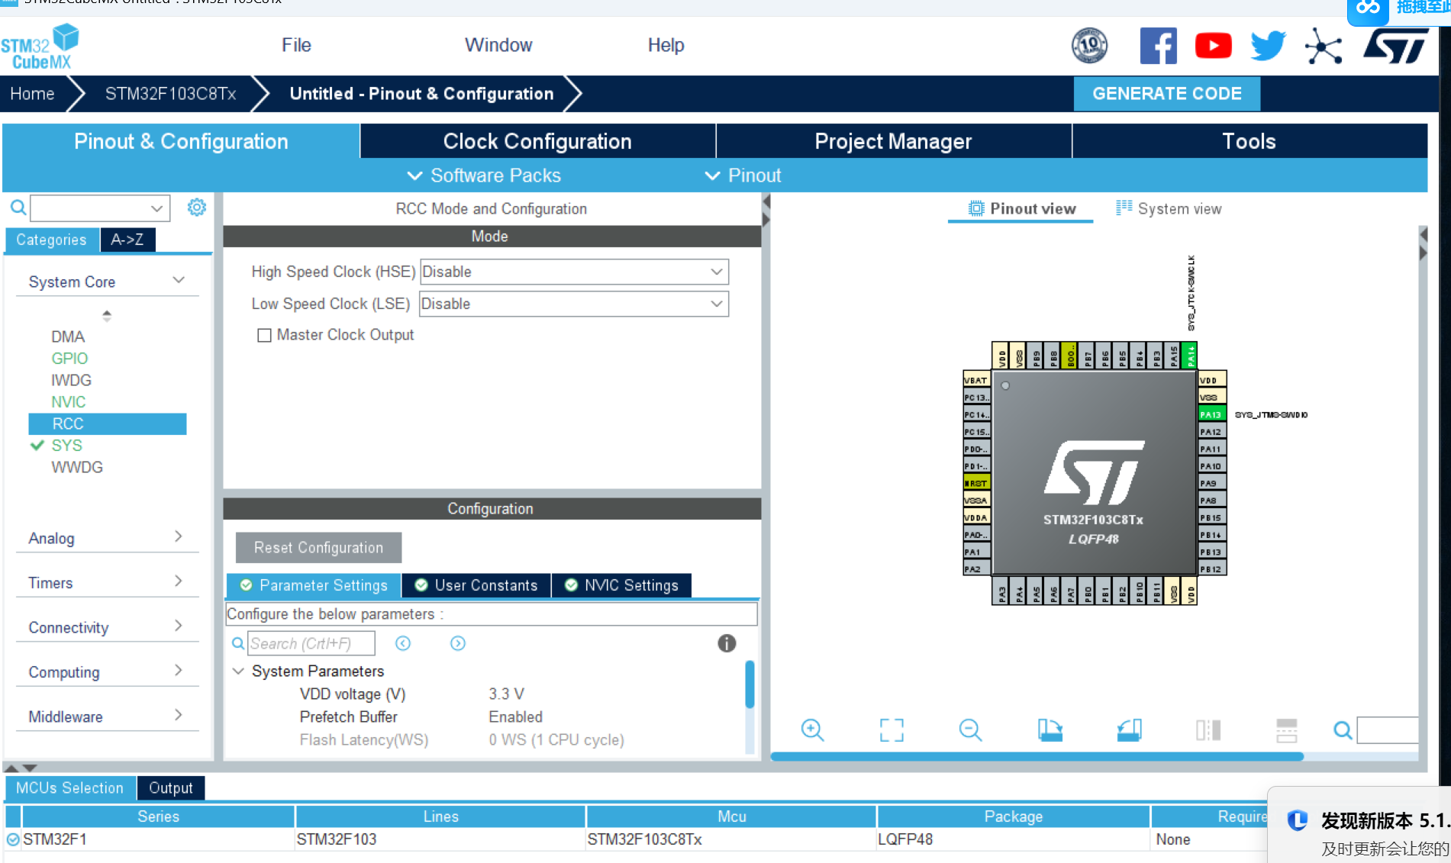Click the GENERATE CODE button
1451x863 pixels.
1166,94
